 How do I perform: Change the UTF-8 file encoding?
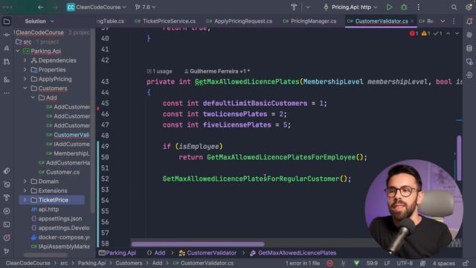pyautogui.click(x=405, y=263)
